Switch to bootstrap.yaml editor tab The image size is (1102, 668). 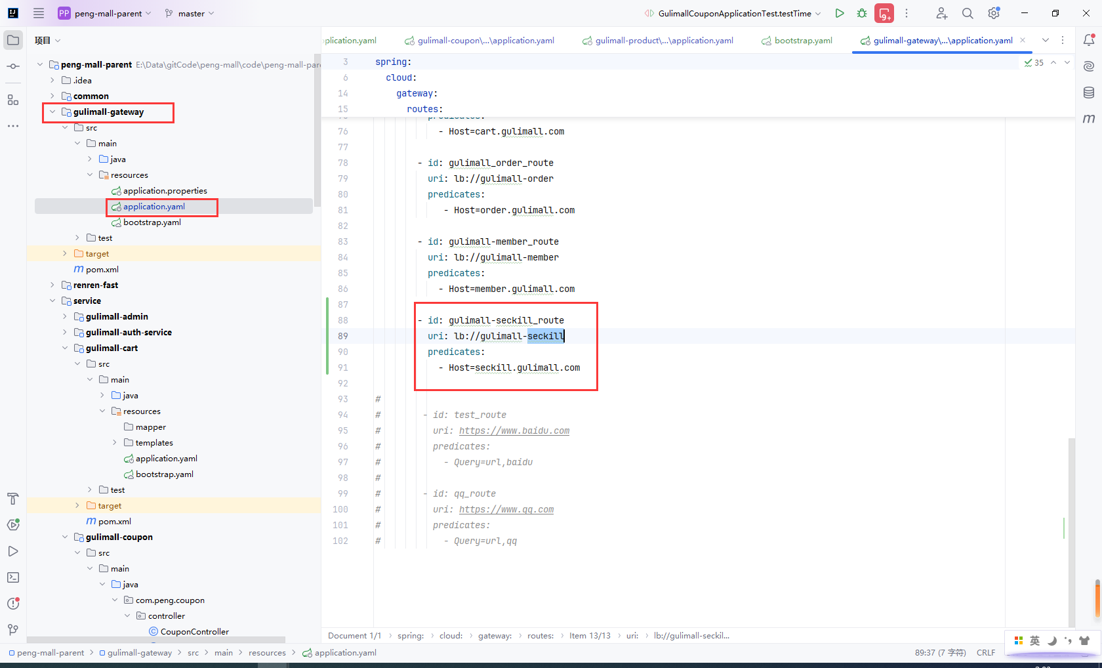click(797, 40)
